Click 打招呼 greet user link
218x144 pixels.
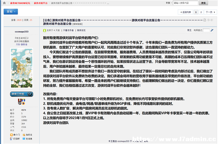(15, 139)
